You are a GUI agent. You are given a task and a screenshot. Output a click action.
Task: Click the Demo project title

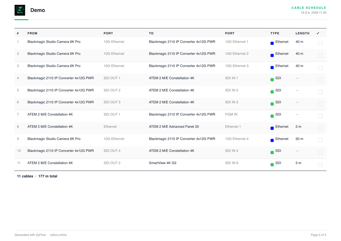[x=38, y=10]
